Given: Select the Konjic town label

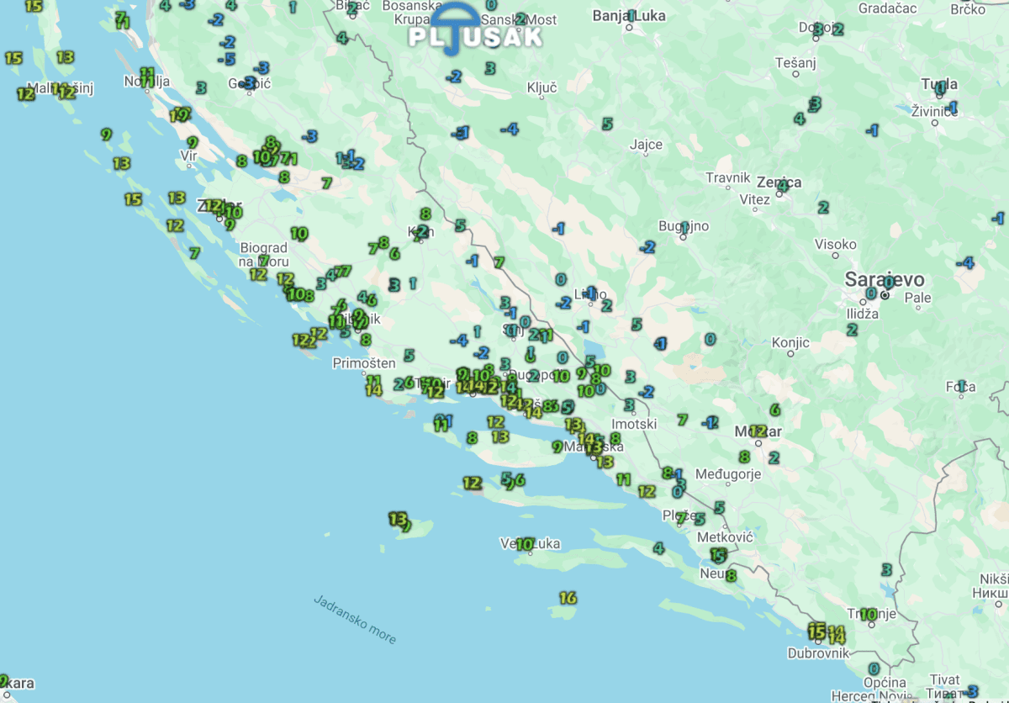Looking at the screenshot, I should click(x=790, y=342).
